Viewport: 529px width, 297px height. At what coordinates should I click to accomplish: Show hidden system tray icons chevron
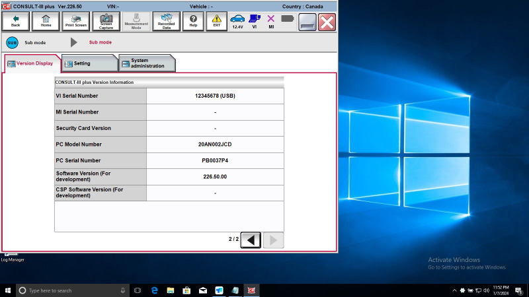(x=454, y=290)
